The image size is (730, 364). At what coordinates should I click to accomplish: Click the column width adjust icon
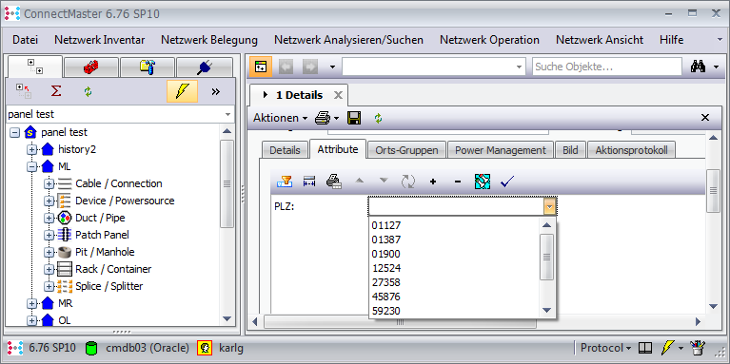(x=309, y=182)
